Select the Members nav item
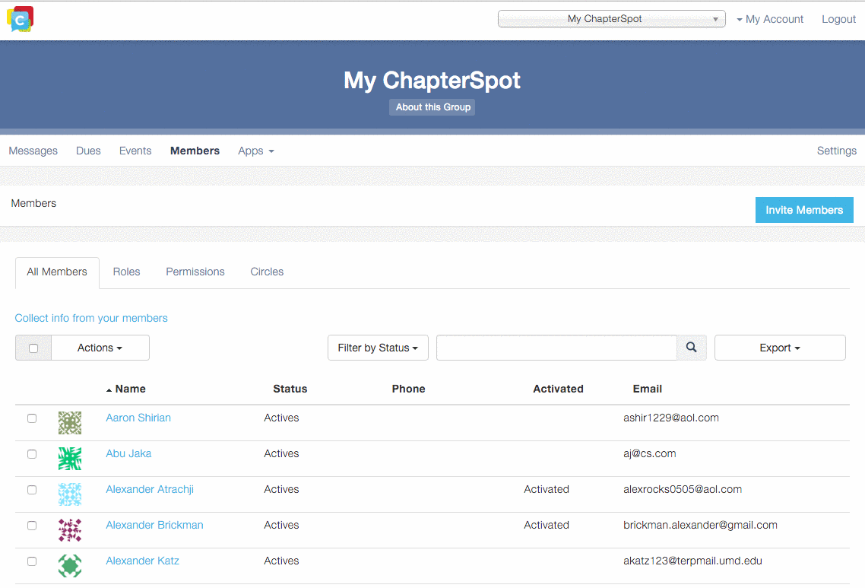The width and height of the screenshot is (865, 588). point(195,151)
